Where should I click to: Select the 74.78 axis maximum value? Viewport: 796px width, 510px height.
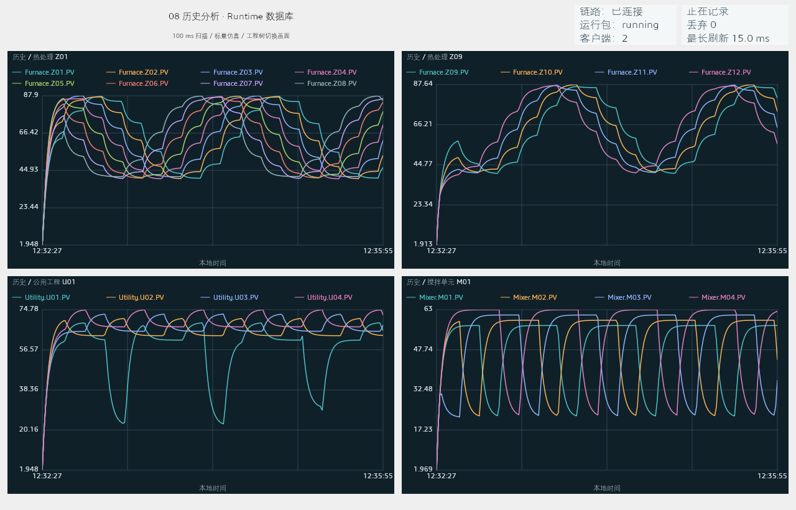pos(29,309)
